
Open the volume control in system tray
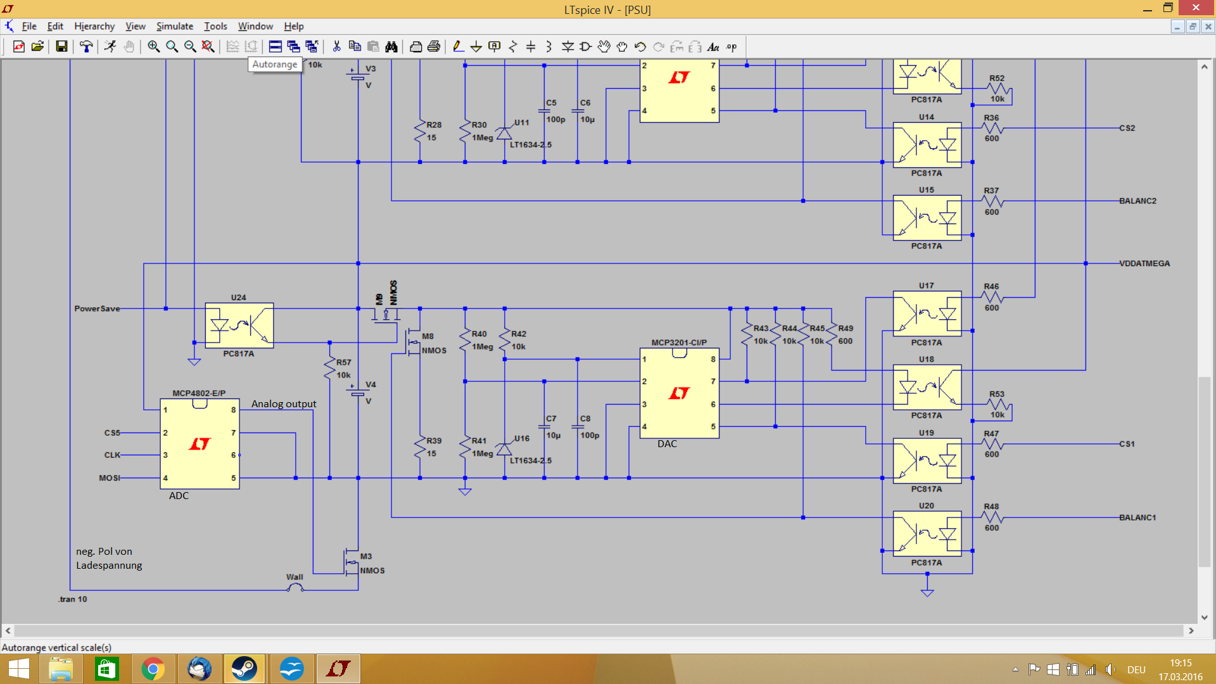coord(1110,669)
